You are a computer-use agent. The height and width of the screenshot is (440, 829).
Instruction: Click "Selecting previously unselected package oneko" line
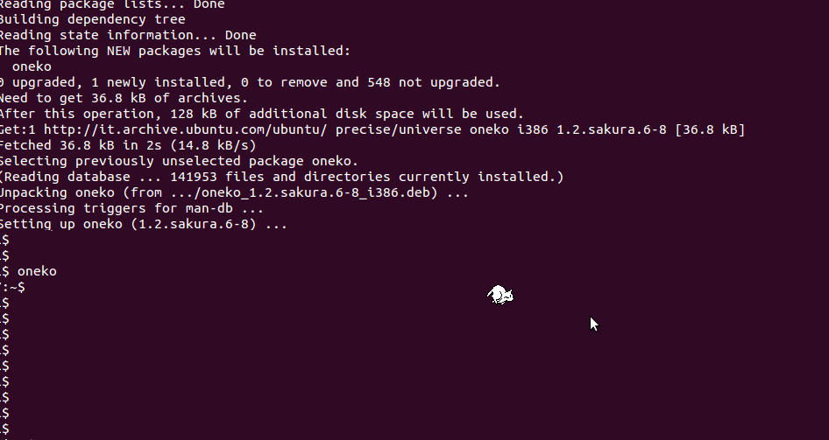pos(178,161)
